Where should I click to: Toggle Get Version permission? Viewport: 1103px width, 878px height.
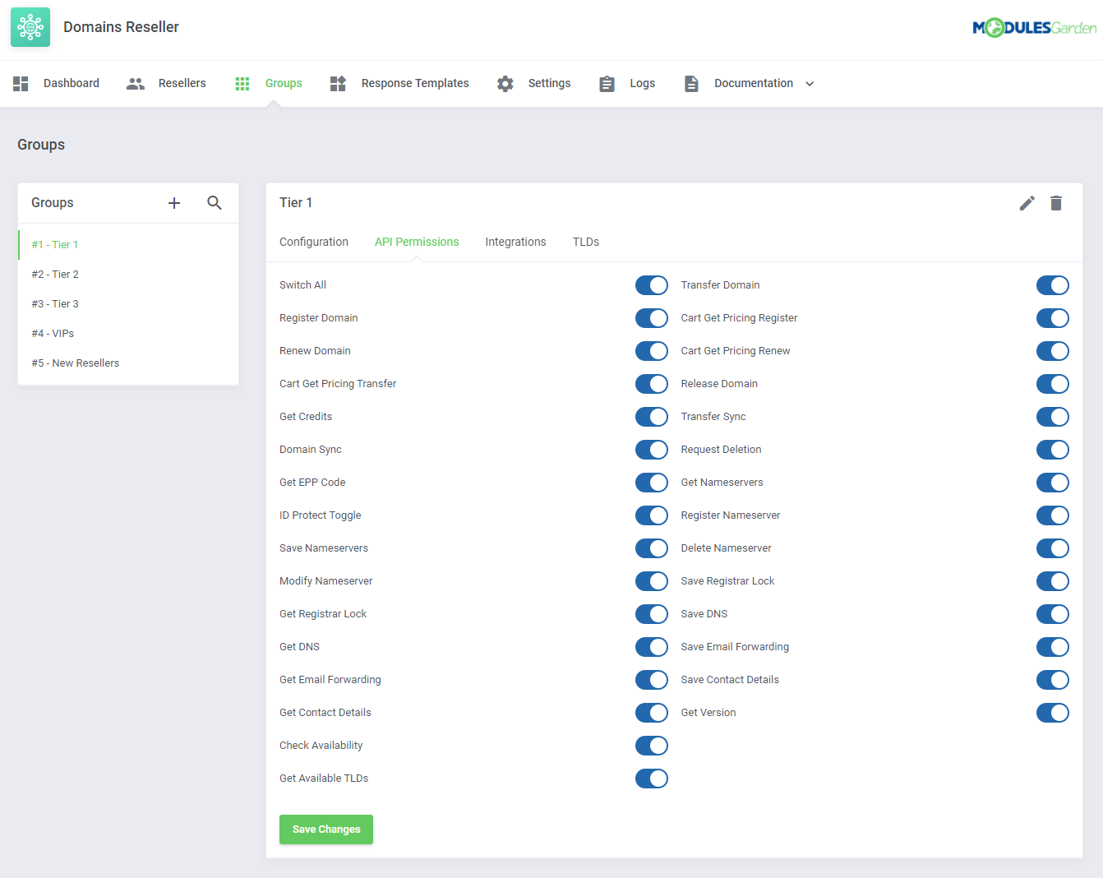coord(1053,713)
